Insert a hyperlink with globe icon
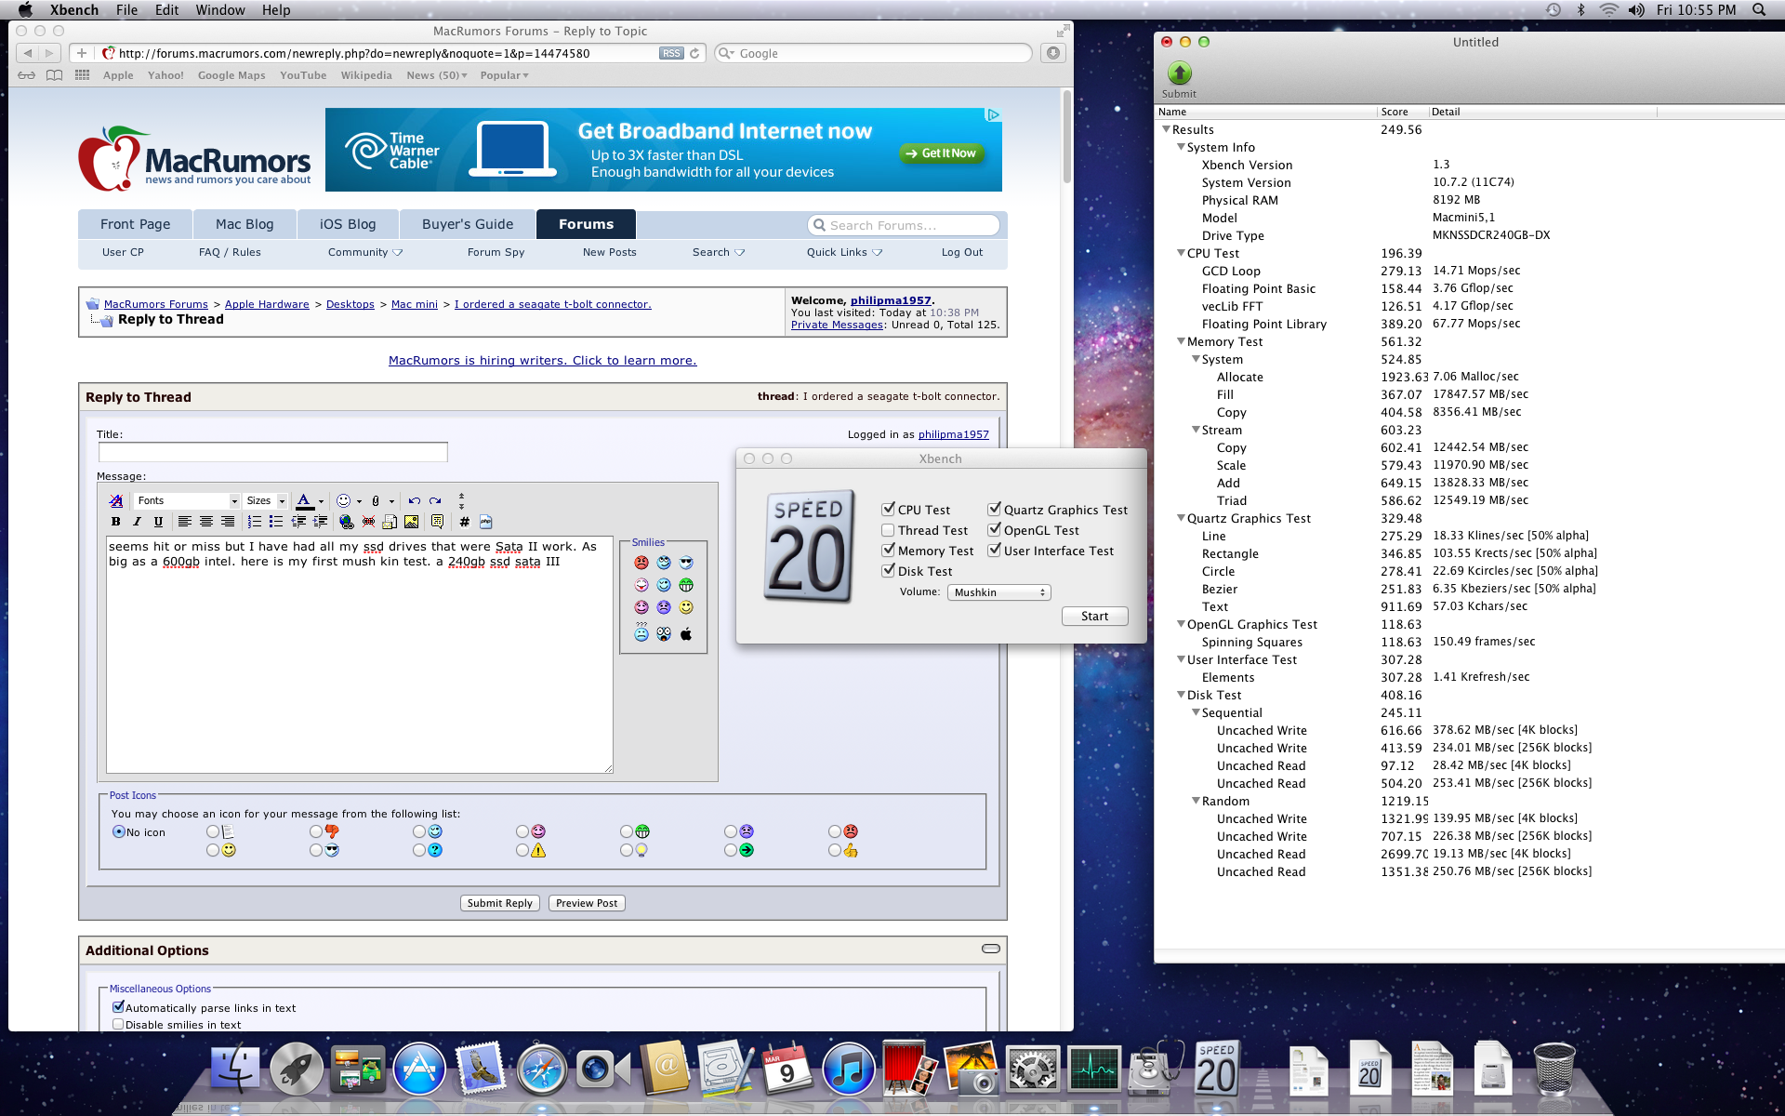The height and width of the screenshot is (1116, 1785). pos(347,522)
